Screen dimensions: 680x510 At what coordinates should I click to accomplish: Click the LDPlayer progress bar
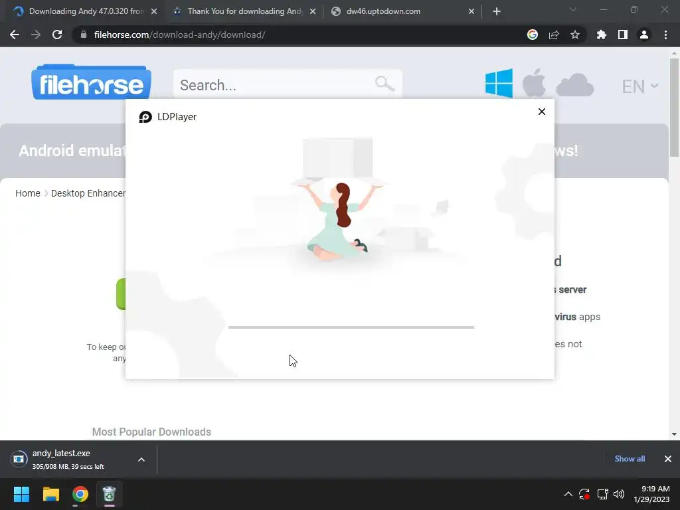pos(351,327)
